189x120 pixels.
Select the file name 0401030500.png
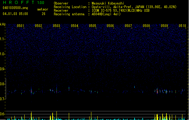(15, 8)
